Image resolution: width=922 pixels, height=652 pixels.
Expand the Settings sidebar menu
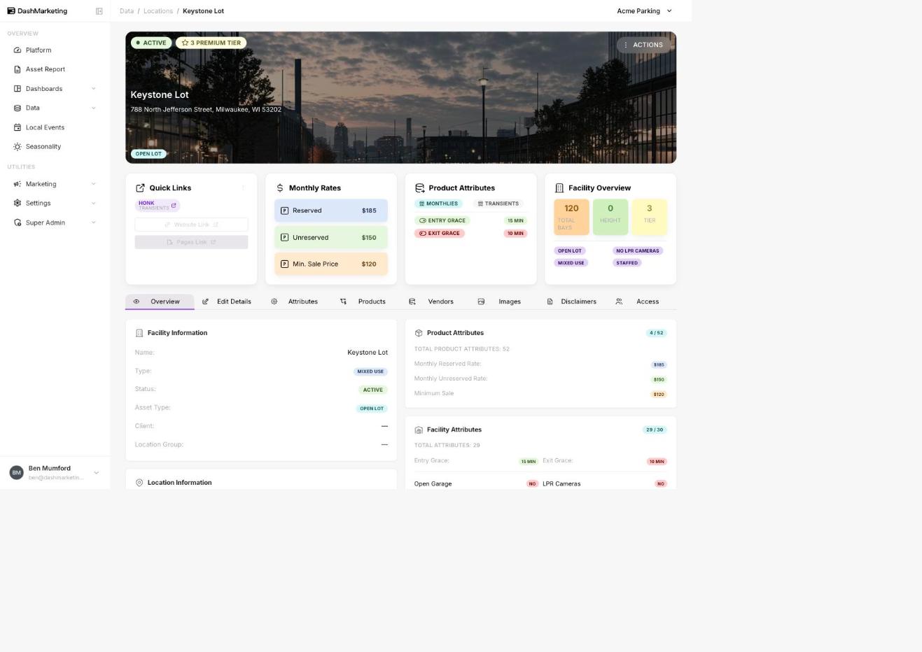pyautogui.click(x=94, y=203)
